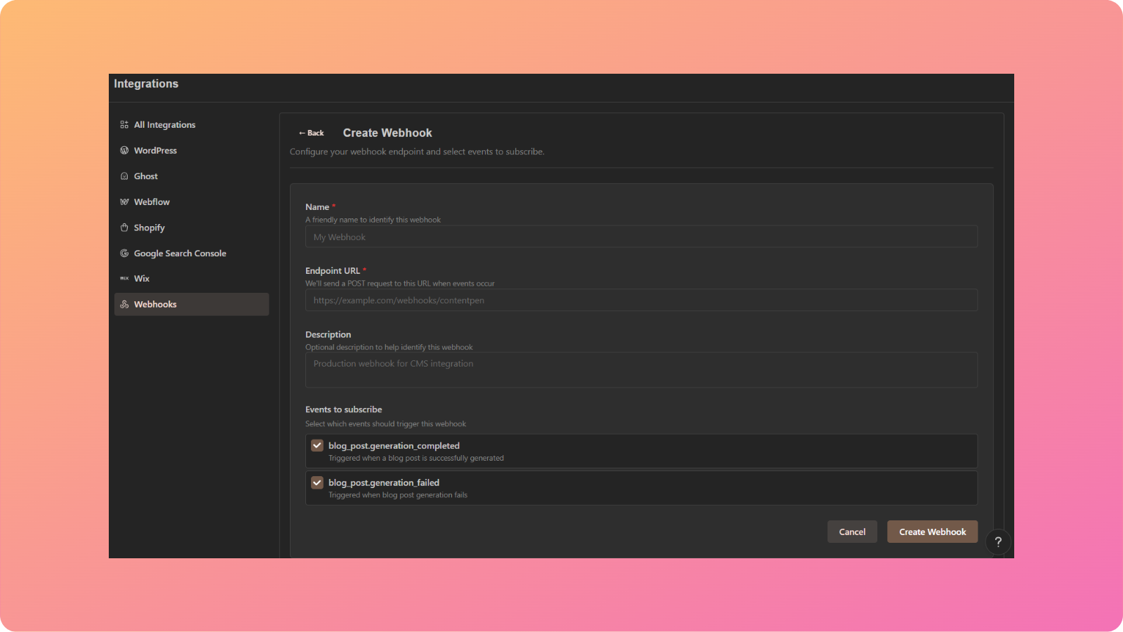1123x632 pixels.
Task: Click the All Integrations grid icon
Action: (x=124, y=124)
